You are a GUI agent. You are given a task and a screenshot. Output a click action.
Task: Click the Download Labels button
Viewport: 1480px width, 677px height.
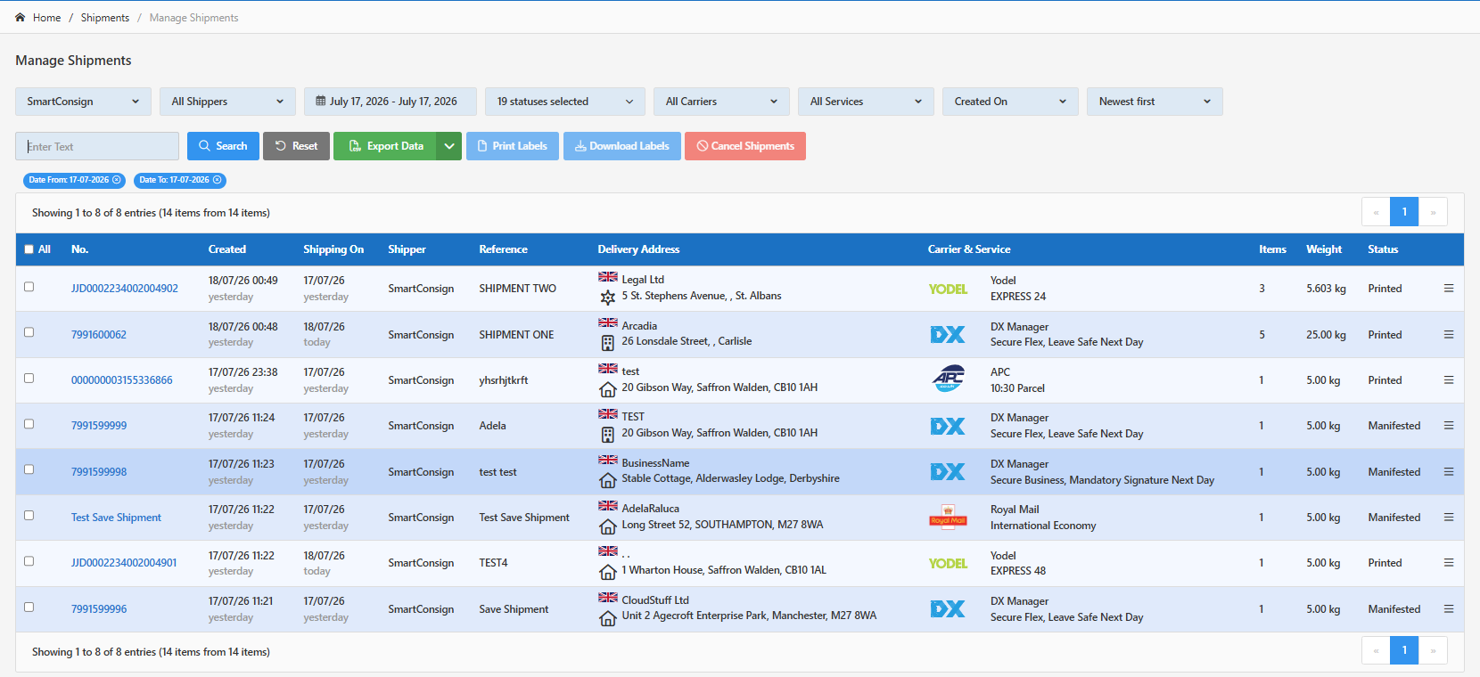pyautogui.click(x=622, y=146)
